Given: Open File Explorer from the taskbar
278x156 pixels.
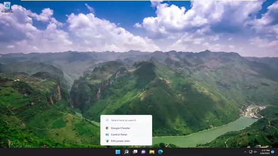Looking at the screenshot, I should (x=152, y=152).
